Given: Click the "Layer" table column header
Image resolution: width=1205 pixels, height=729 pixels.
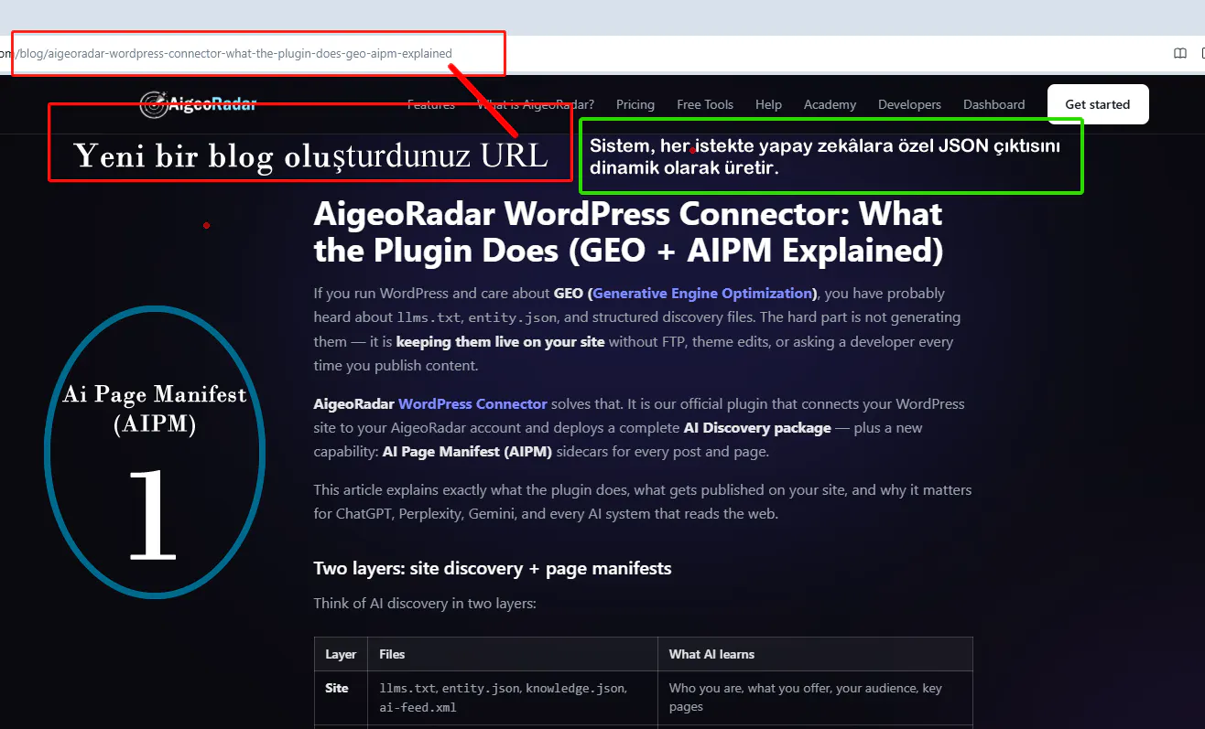Looking at the screenshot, I should (x=341, y=654).
